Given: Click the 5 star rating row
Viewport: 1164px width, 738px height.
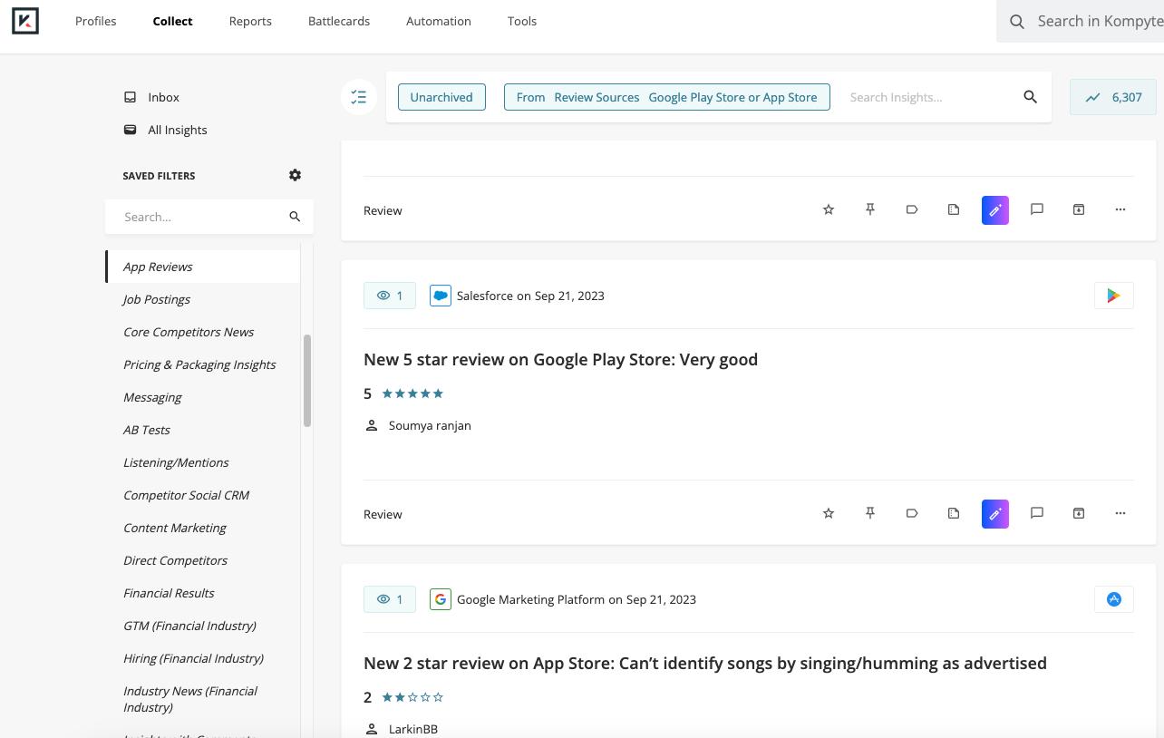Looking at the screenshot, I should point(403,393).
